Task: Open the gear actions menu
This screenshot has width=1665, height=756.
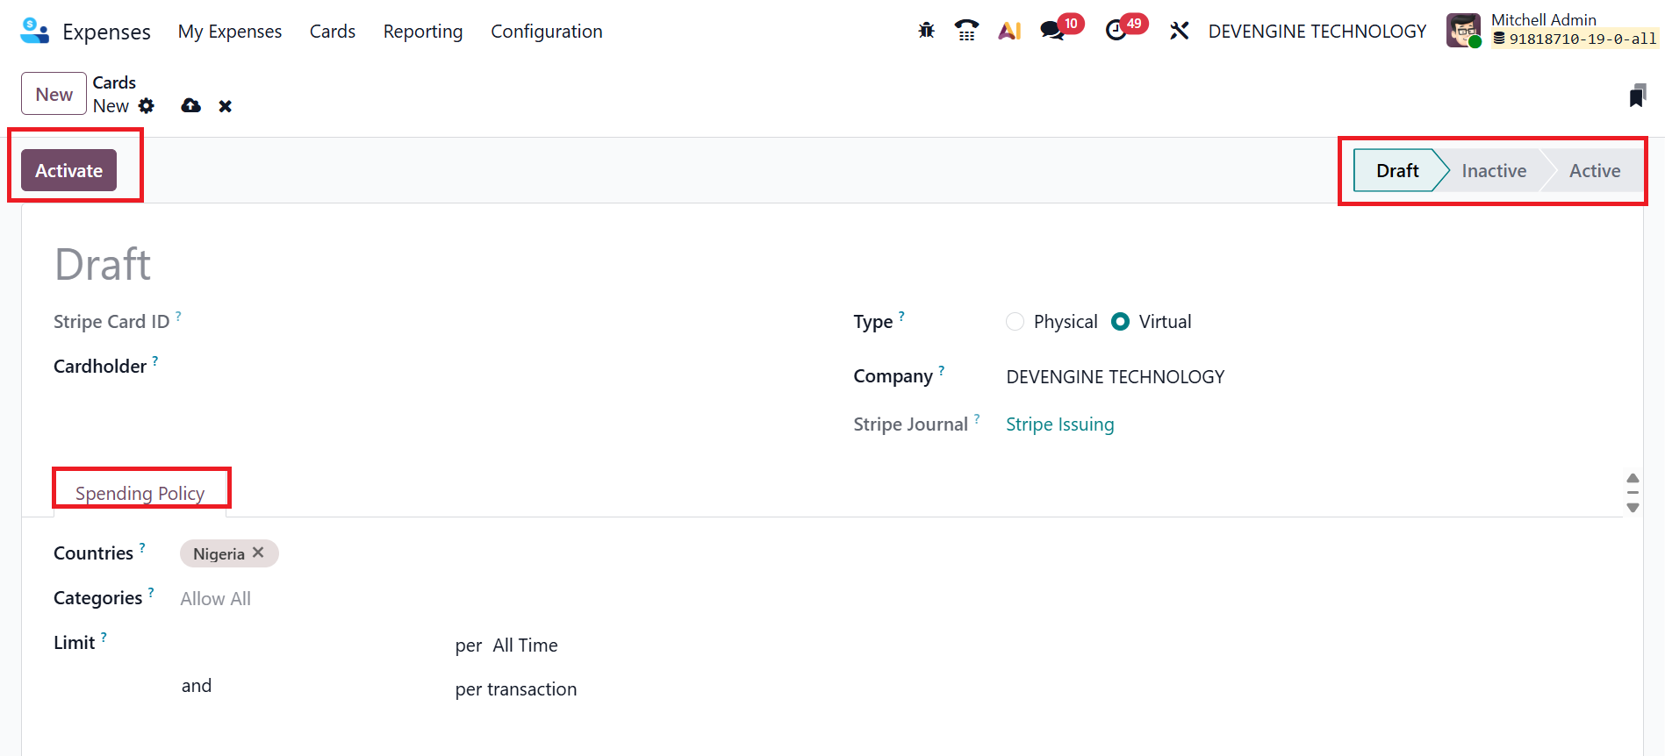Action: coord(147,106)
